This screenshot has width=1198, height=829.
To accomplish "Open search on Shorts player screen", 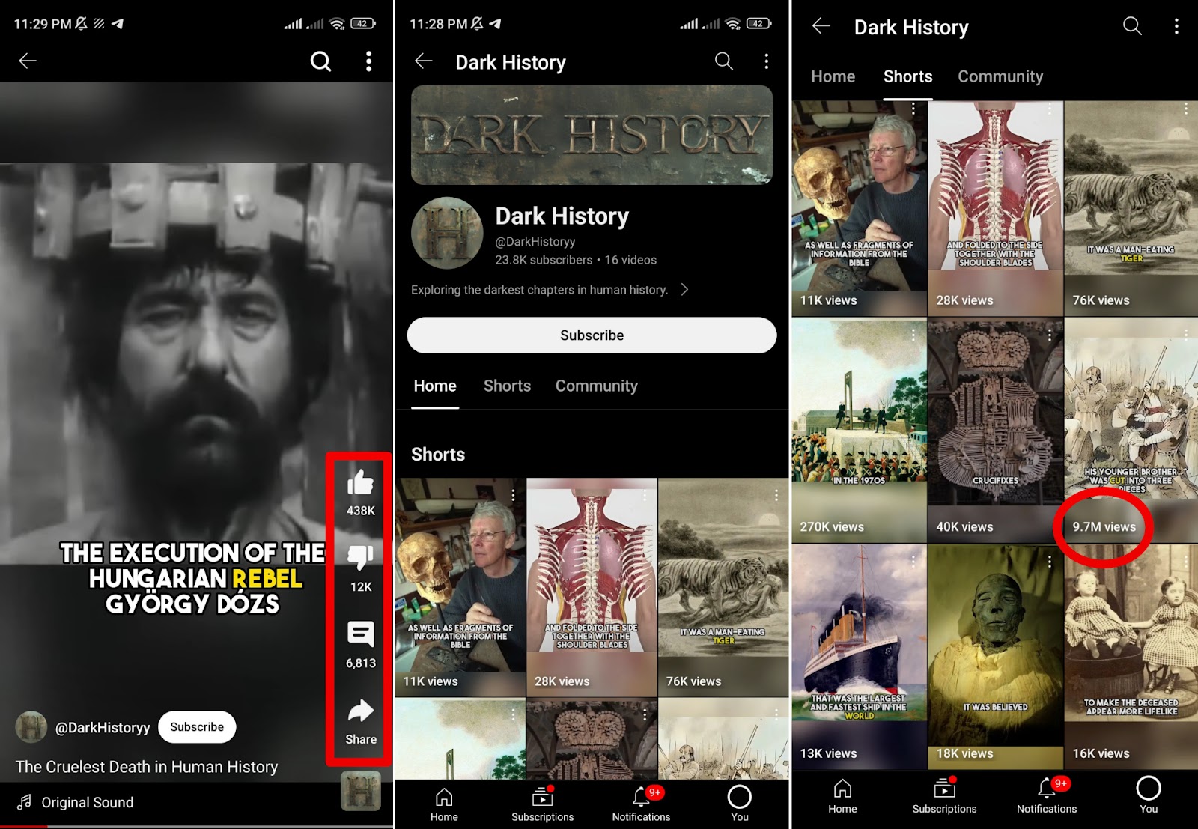I will [x=320, y=61].
